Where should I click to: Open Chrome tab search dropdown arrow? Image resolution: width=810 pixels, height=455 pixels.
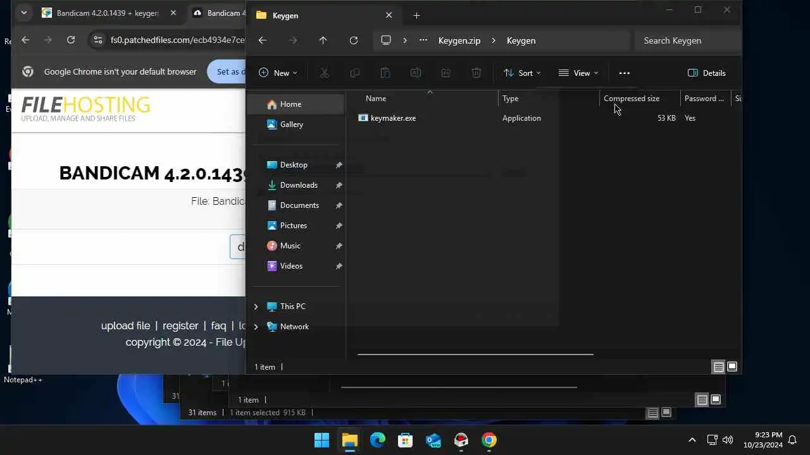point(23,13)
